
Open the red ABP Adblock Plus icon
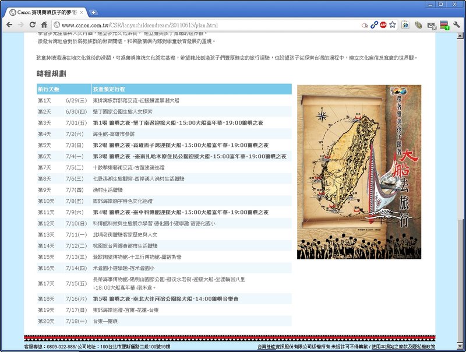coord(383,25)
